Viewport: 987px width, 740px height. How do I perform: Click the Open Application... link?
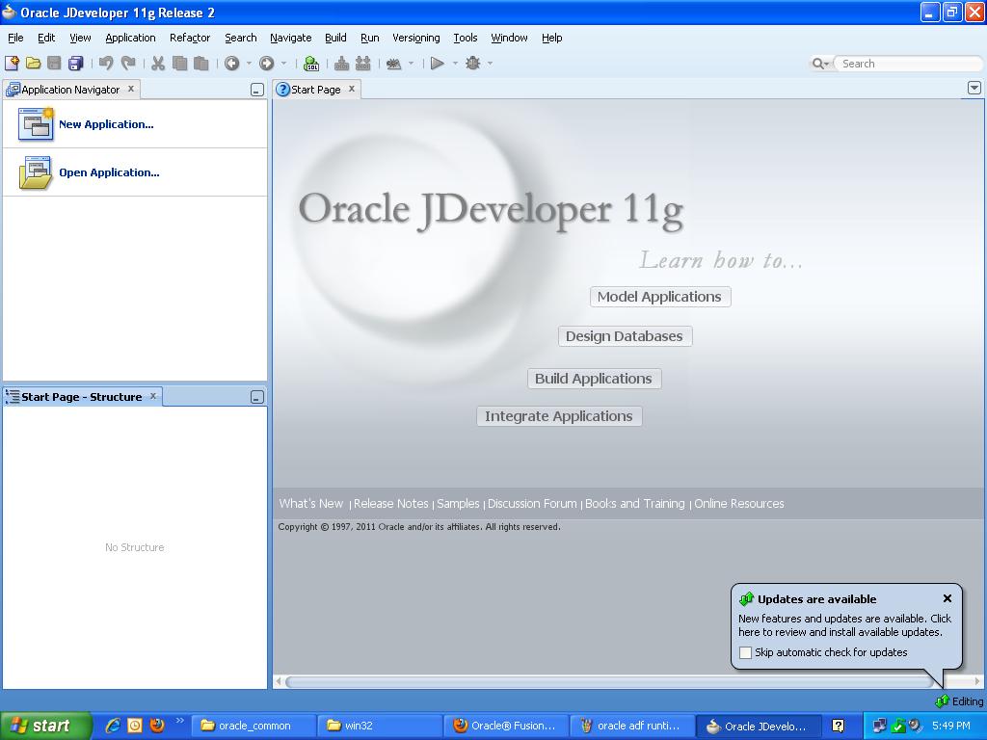(x=110, y=172)
